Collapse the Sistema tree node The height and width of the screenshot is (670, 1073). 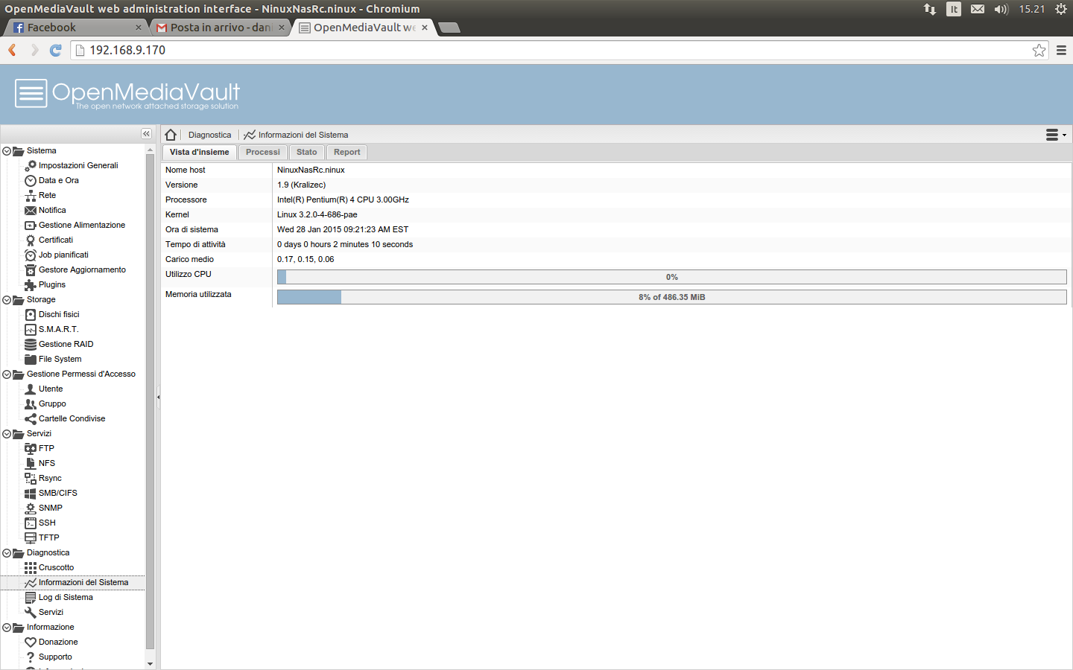click(7, 151)
